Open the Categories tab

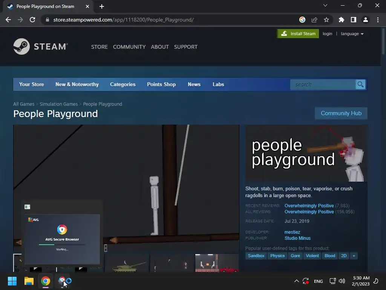click(x=123, y=84)
